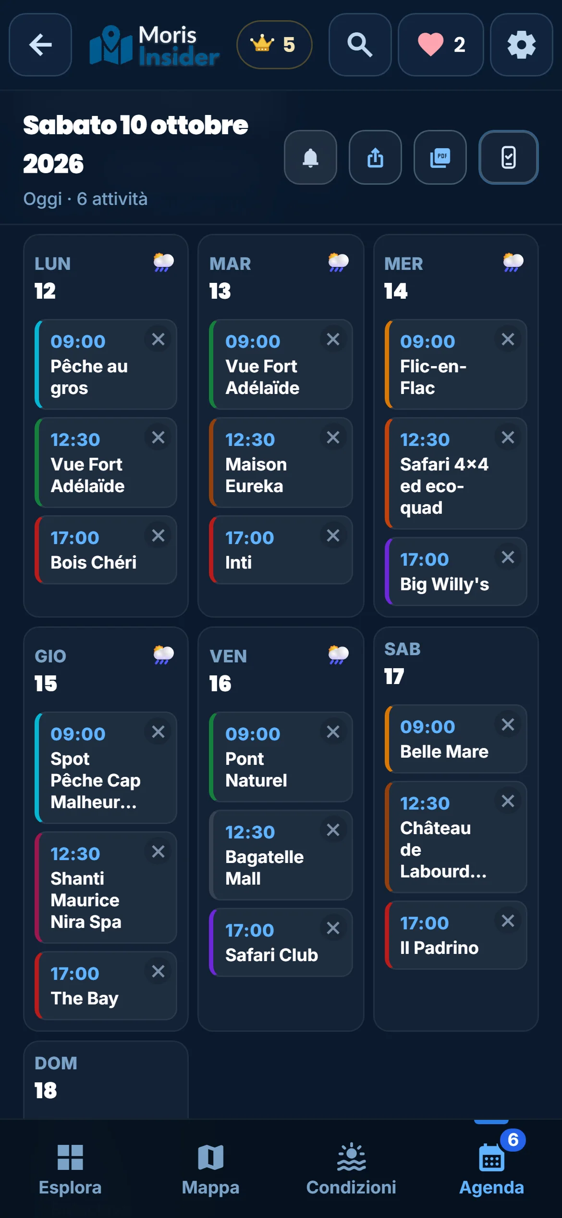Export agenda with the PDF icon
The image size is (562, 1218).
click(x=440, y=157)
